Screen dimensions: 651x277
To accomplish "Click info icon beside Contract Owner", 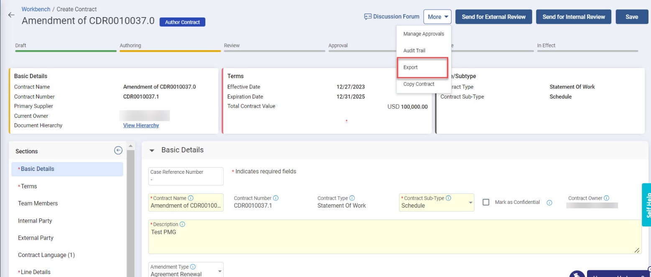I will click(x=606, y=198).
